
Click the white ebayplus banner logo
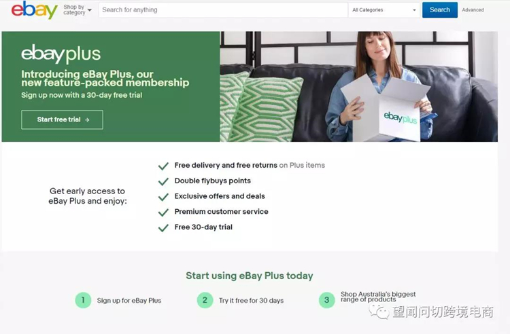point(61,54)
